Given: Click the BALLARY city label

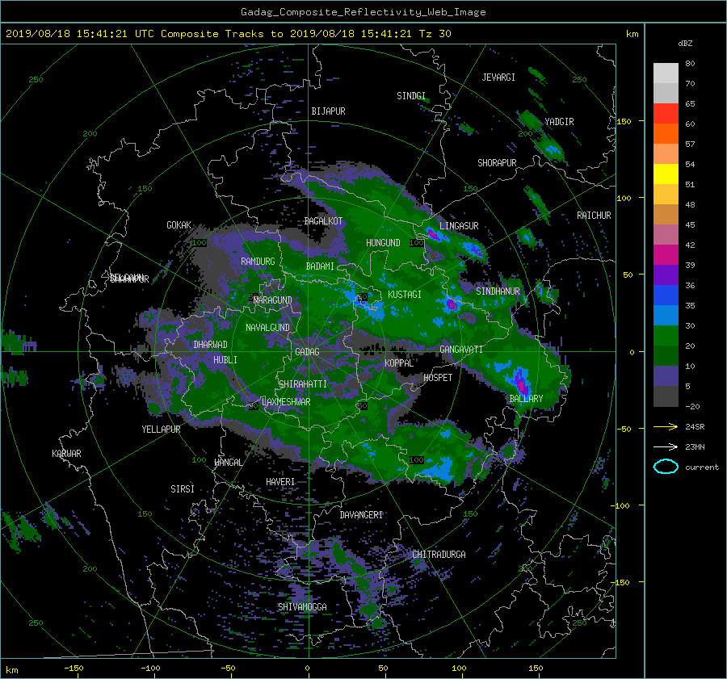Looking at the screenshot, I should (526, 399).
